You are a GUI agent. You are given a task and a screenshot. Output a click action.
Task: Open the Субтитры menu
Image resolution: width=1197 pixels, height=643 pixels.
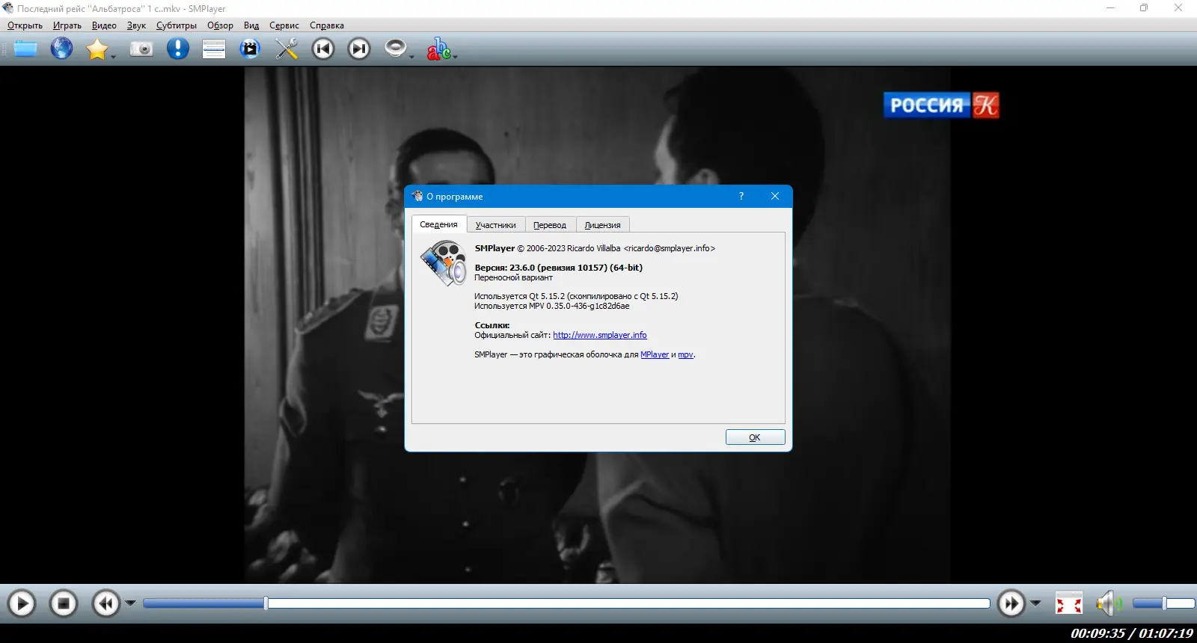coord(177,25)
